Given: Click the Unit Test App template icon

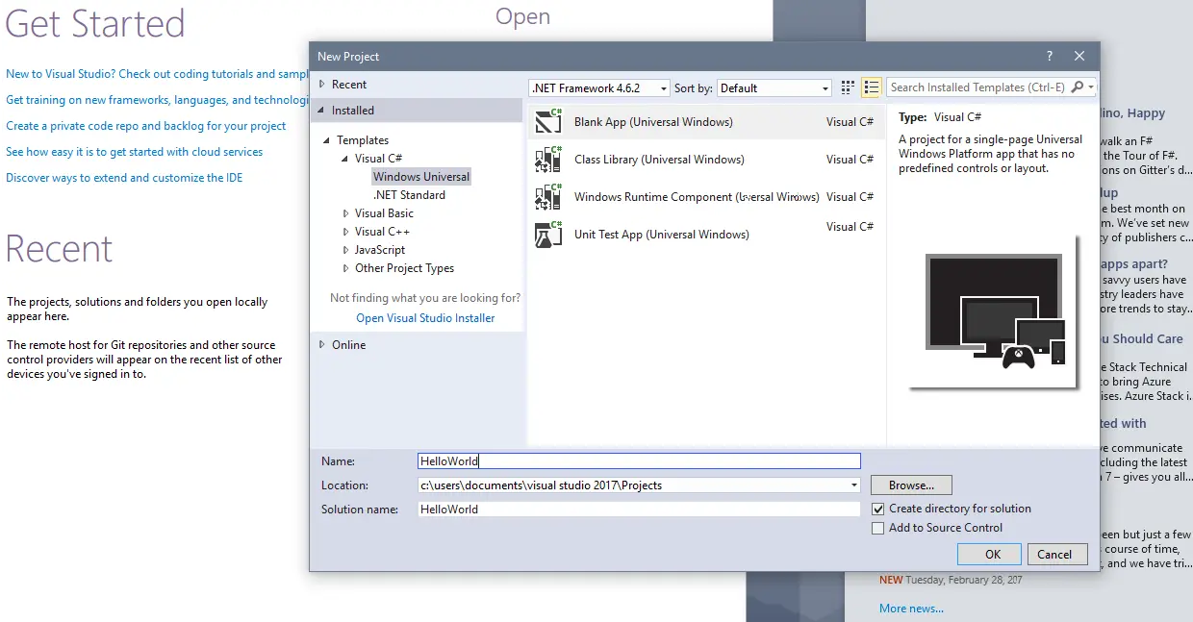Looking at the screenshot, I should 548,235.
